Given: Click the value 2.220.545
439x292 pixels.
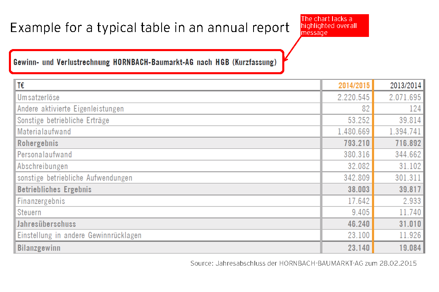Looking at the screenshot, I should [x=353, y=97].
